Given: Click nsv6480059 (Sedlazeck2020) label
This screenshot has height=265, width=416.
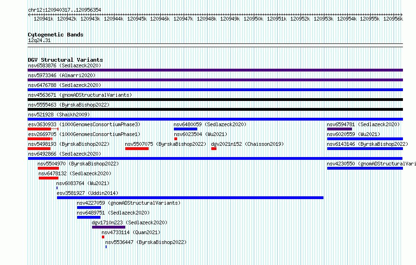Looking at the screenshot, I should 210,124.
